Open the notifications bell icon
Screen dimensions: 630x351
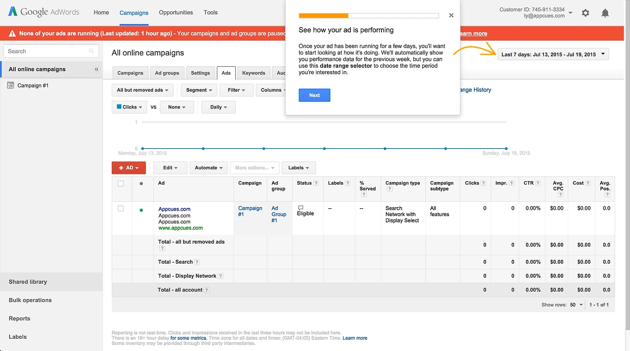pyautogui.click(x=605, y=13)
